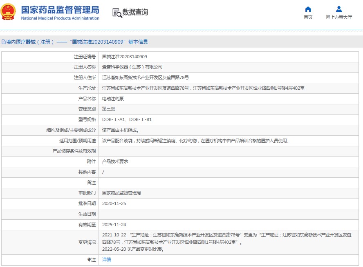Click registrant name 爱普科学仪器（江苏）有限公司
The height and width of the screenshot is (267, 363).
(132, 67)
